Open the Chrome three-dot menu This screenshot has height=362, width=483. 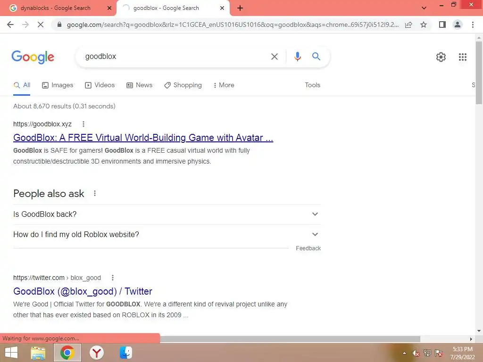coord(473,25)
